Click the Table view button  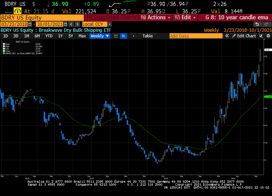tap(147, 36)
